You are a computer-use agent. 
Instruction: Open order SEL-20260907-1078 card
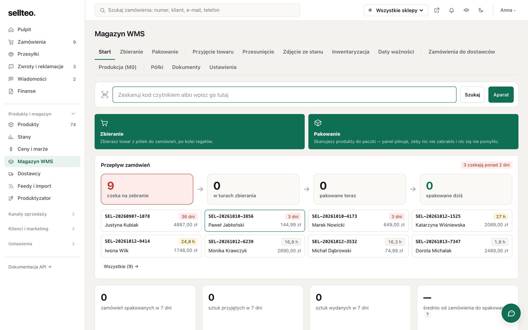(x=151, y=221)
